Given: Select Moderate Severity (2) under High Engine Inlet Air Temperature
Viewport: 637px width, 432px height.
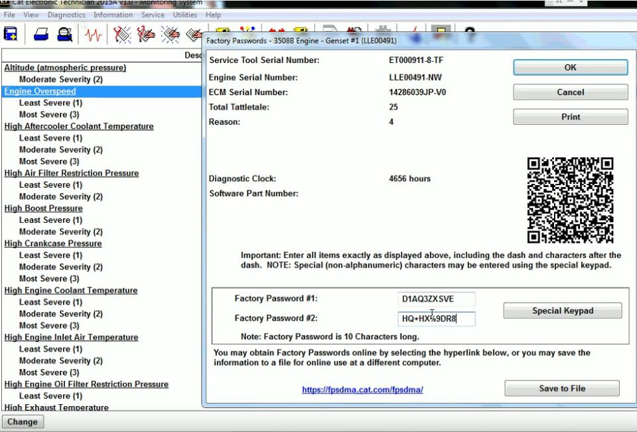Looking at the screenshot, I should 61,361.
